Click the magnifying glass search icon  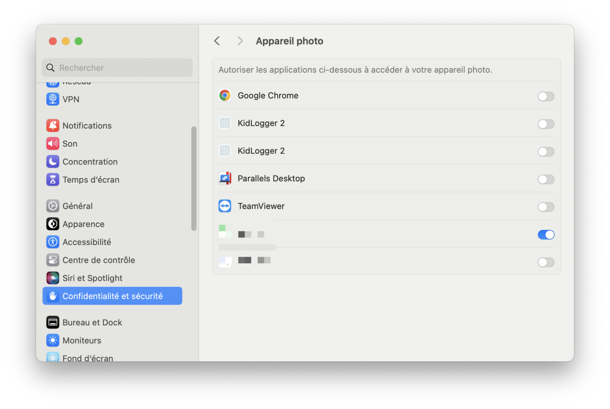tap(51, 68)
